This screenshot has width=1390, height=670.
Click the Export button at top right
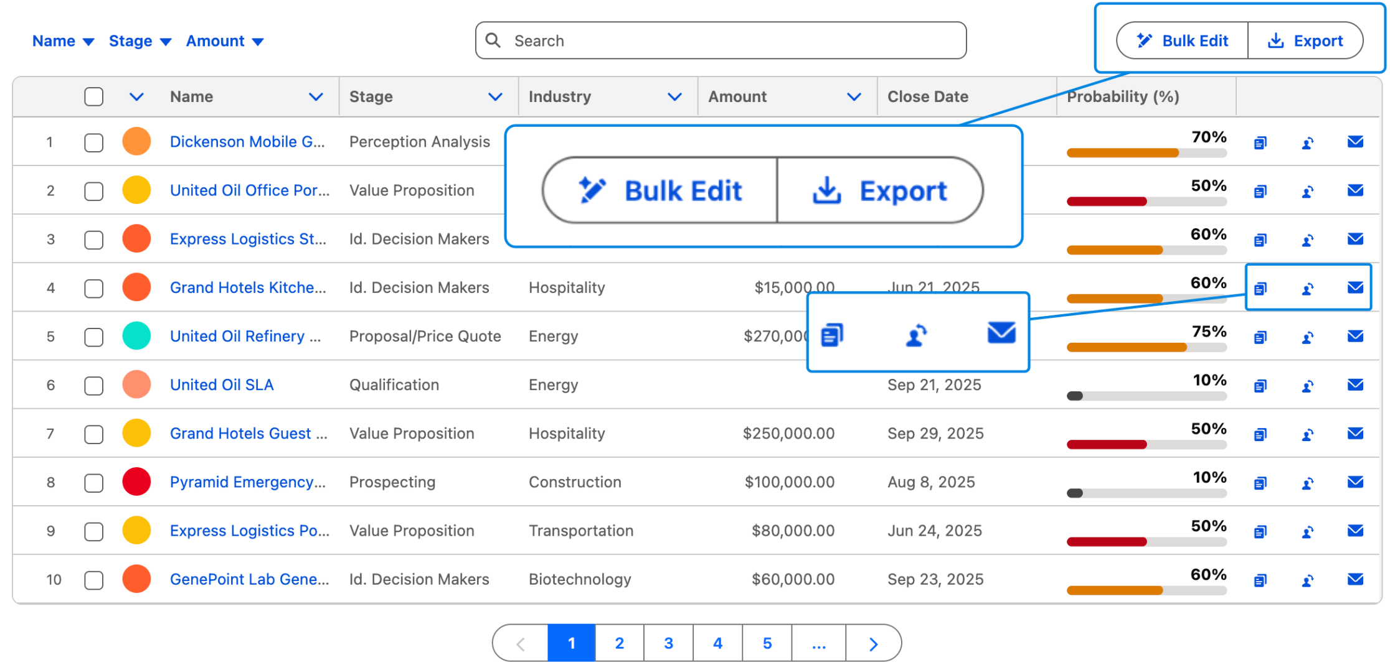(x=1305, y=40)
